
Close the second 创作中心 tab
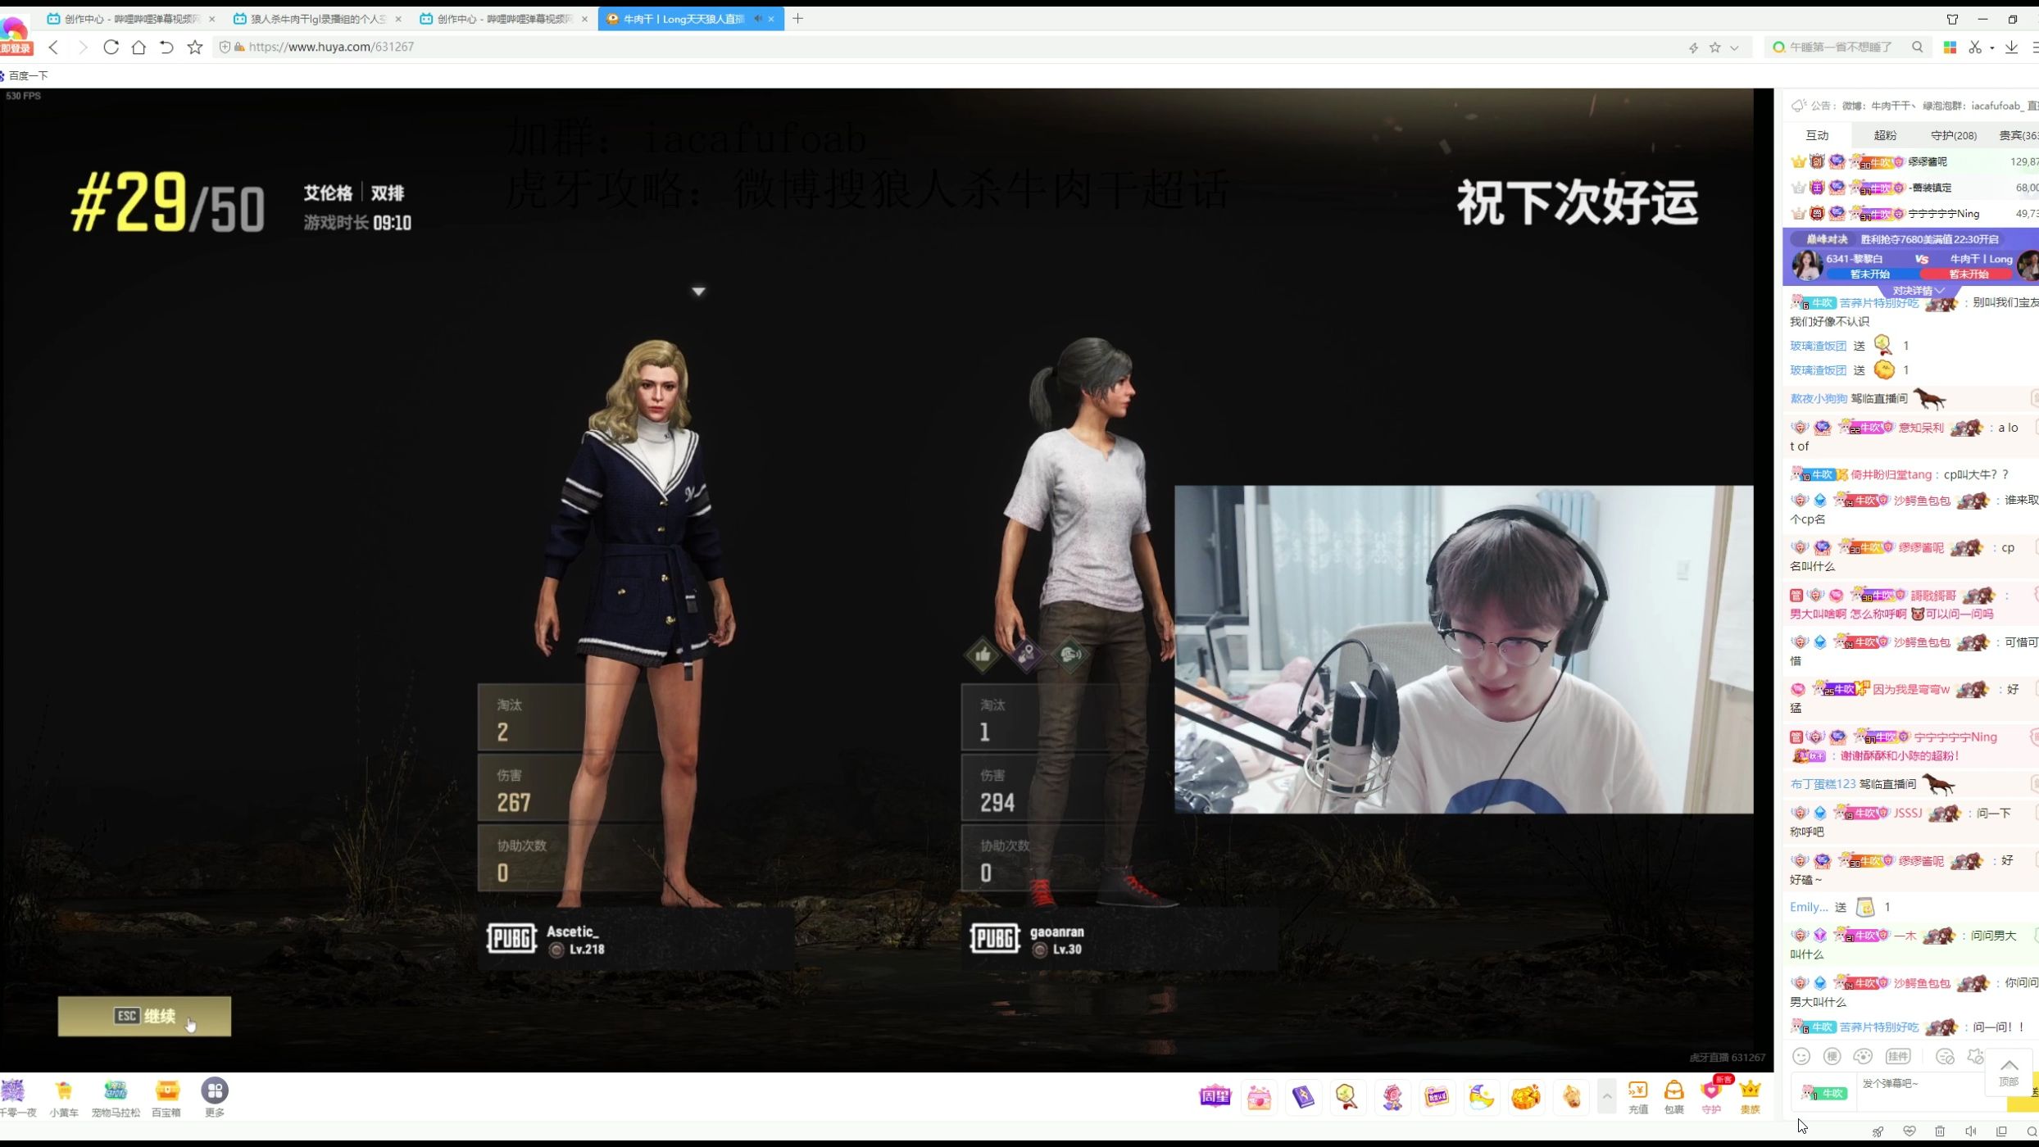tap(584, 18)
